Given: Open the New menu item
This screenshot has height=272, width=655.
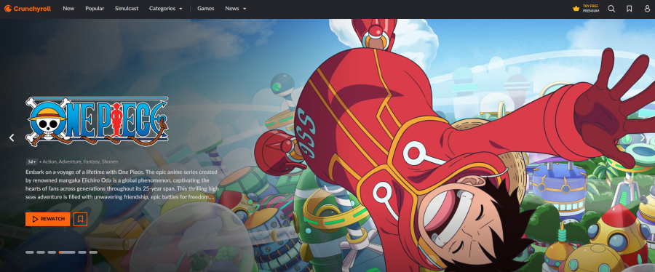Looking at the screenshot, I should [x=68, y=8].
